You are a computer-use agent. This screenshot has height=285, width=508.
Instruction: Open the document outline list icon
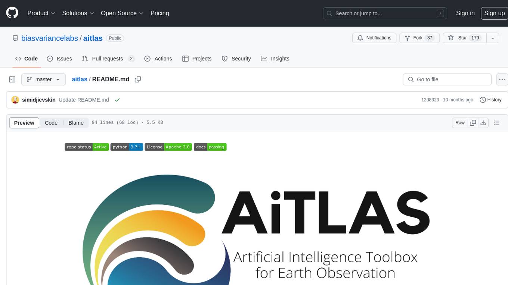(x=496, y=123)
